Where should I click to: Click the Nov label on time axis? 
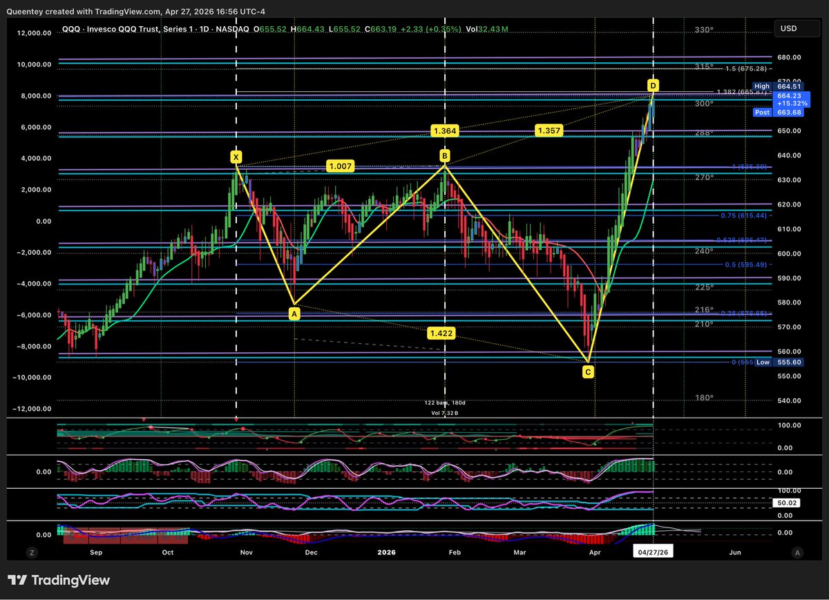pos(246,552)
